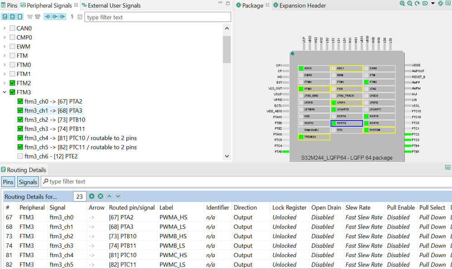Select the green FTM3 block on the chip
The height and width of the screenshot is (269, 452).
pos(314,89)
